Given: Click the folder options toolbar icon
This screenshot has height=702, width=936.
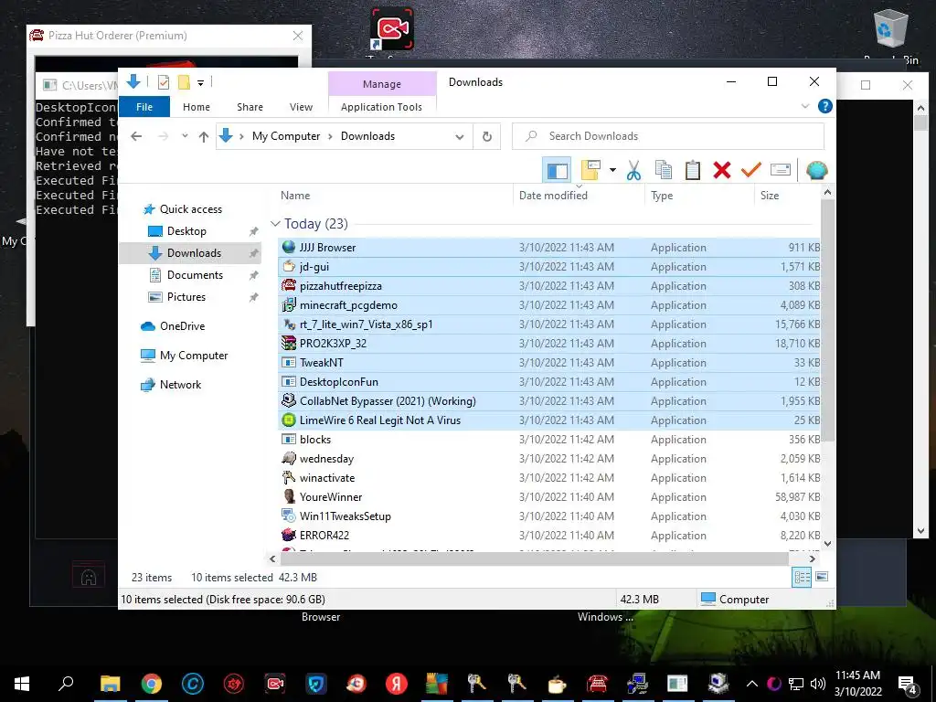Looking at the screenshot, I should [x=590, y=170].
